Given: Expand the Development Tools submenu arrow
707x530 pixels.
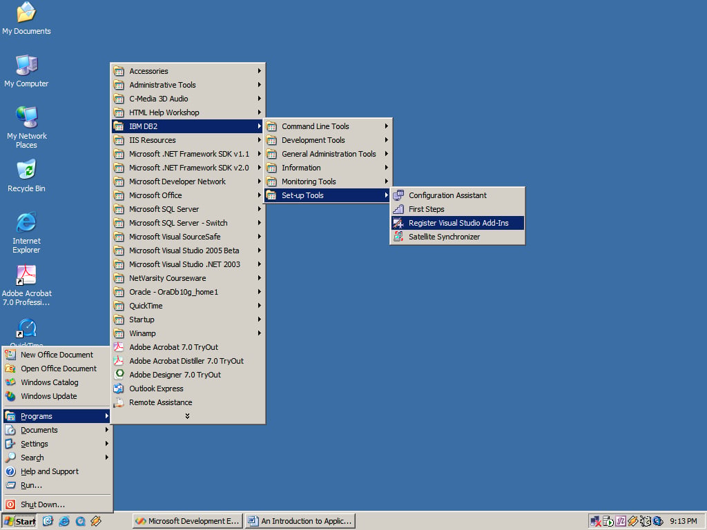Looking at the screenshot, I should coord(387,140).
